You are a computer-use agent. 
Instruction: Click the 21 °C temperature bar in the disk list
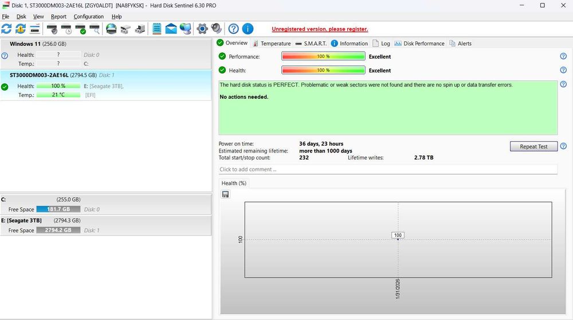point(58,95)
